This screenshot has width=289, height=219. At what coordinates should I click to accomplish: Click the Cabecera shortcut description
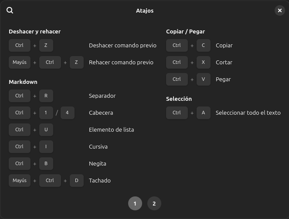coord(101,113)
